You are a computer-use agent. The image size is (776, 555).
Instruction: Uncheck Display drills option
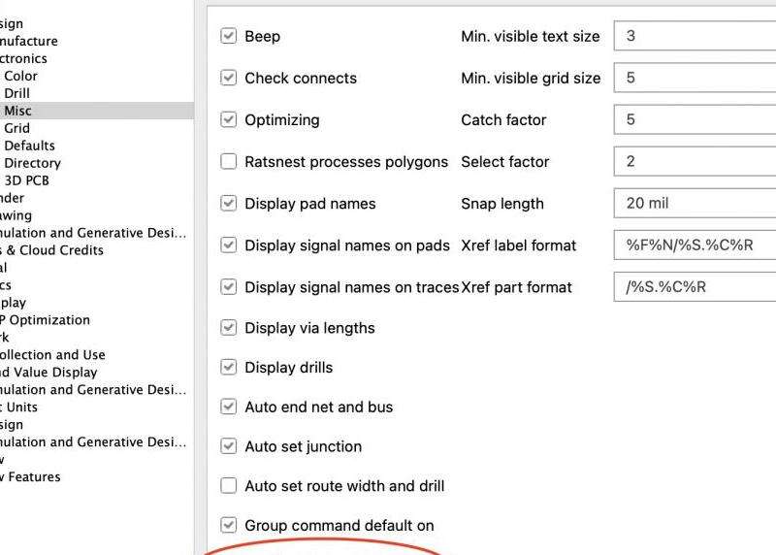point(229,368)
